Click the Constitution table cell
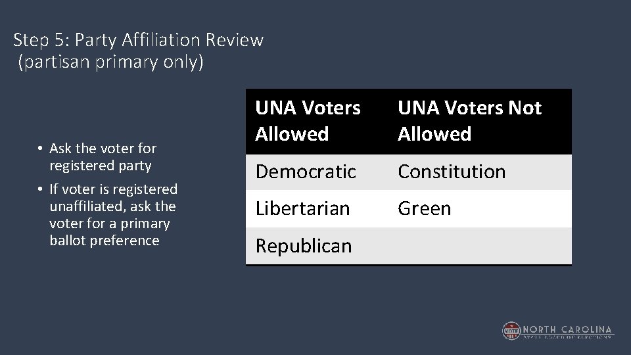The image size is (631, 355). 452,172
